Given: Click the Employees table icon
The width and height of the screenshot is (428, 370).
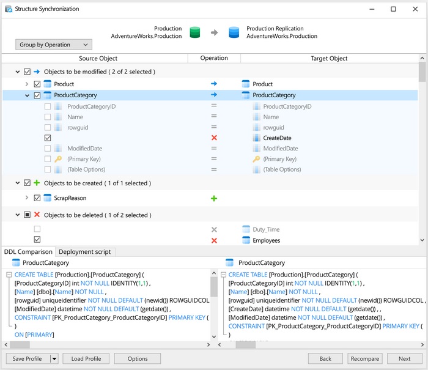Looking at the screenshot, I should (246, 240).
